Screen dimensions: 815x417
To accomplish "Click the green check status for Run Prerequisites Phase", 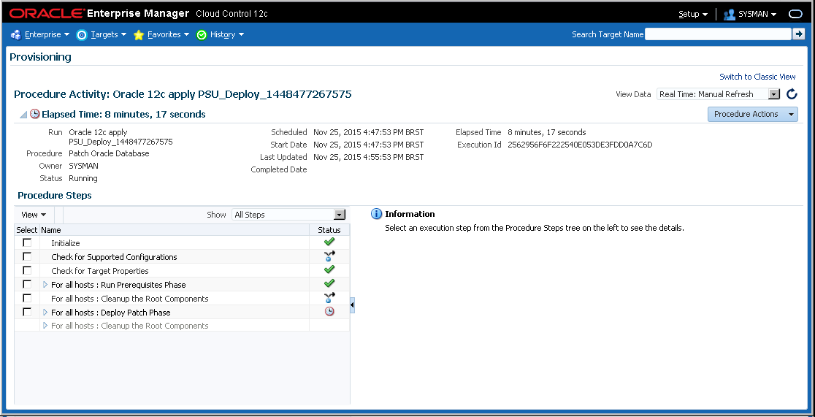I will pos(329,284).
